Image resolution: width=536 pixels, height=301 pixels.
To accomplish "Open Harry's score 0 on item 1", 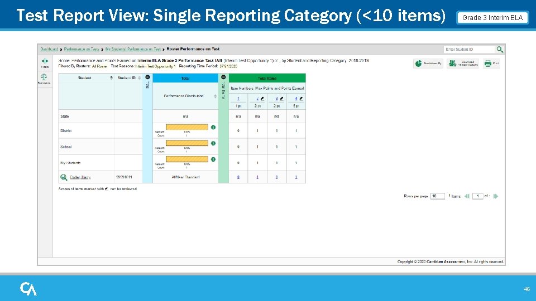I will (238, 177).
